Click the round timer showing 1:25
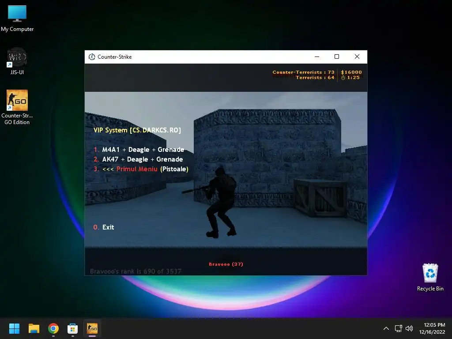This screenshot has width=452, height=339. point(350,78)
